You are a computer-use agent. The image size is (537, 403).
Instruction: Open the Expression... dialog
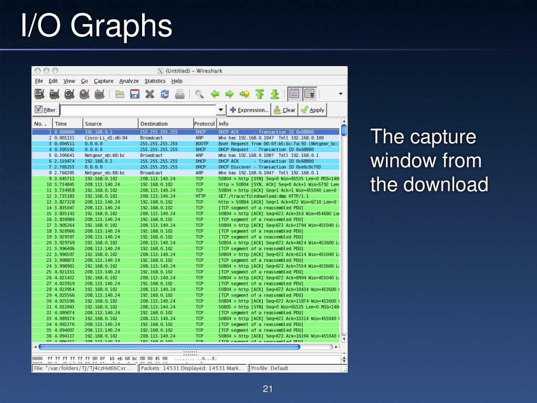point(249,110)
